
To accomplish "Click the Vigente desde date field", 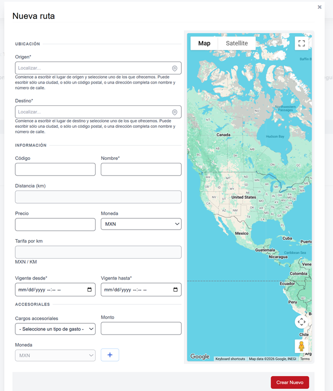I will (55, 290).
